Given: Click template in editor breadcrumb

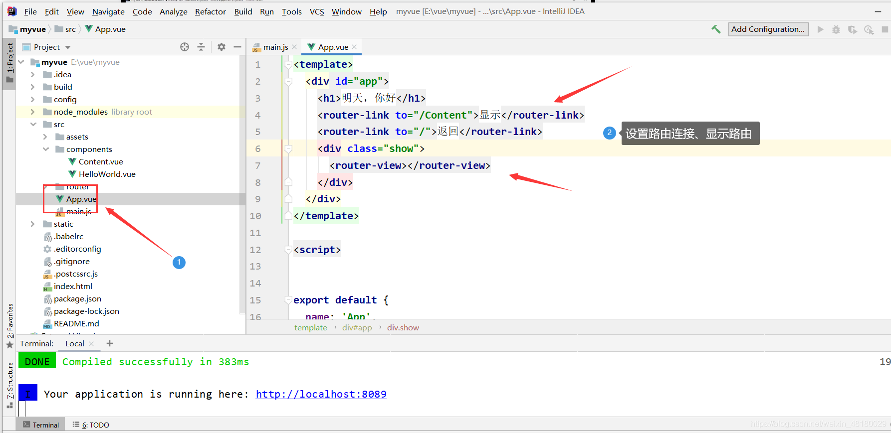Looking at the screenshot, I should [311, 328].
